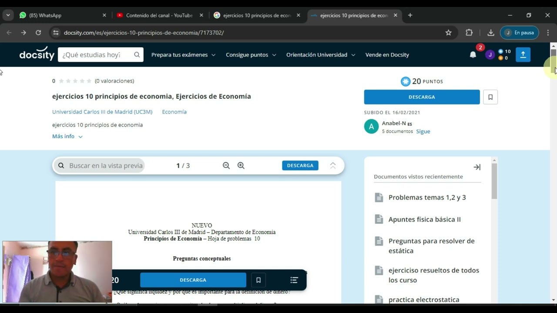Open Chrome extensions puzzle icon
Viewport: 557px width, 313px height.
pos(469,33)
